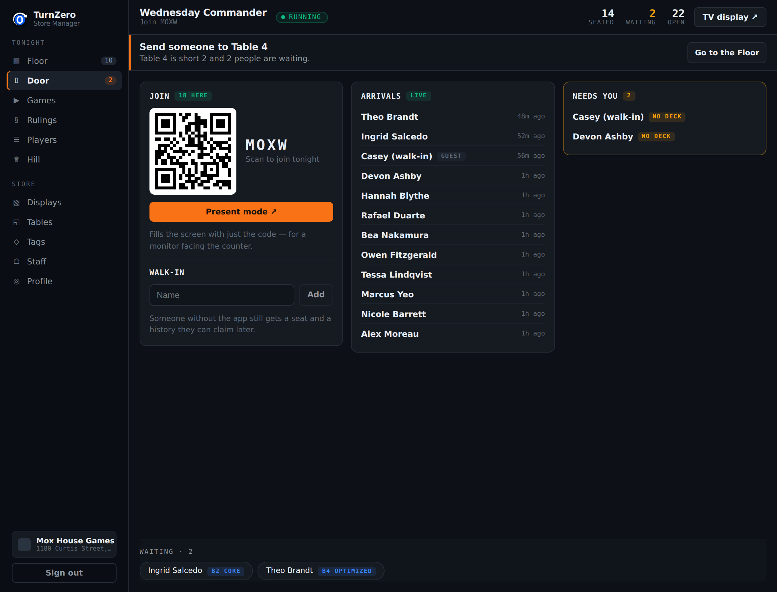This screenshot has height=592, width=777.
Task: Click the Staff icon in sidebar
Action: point(16,261)
